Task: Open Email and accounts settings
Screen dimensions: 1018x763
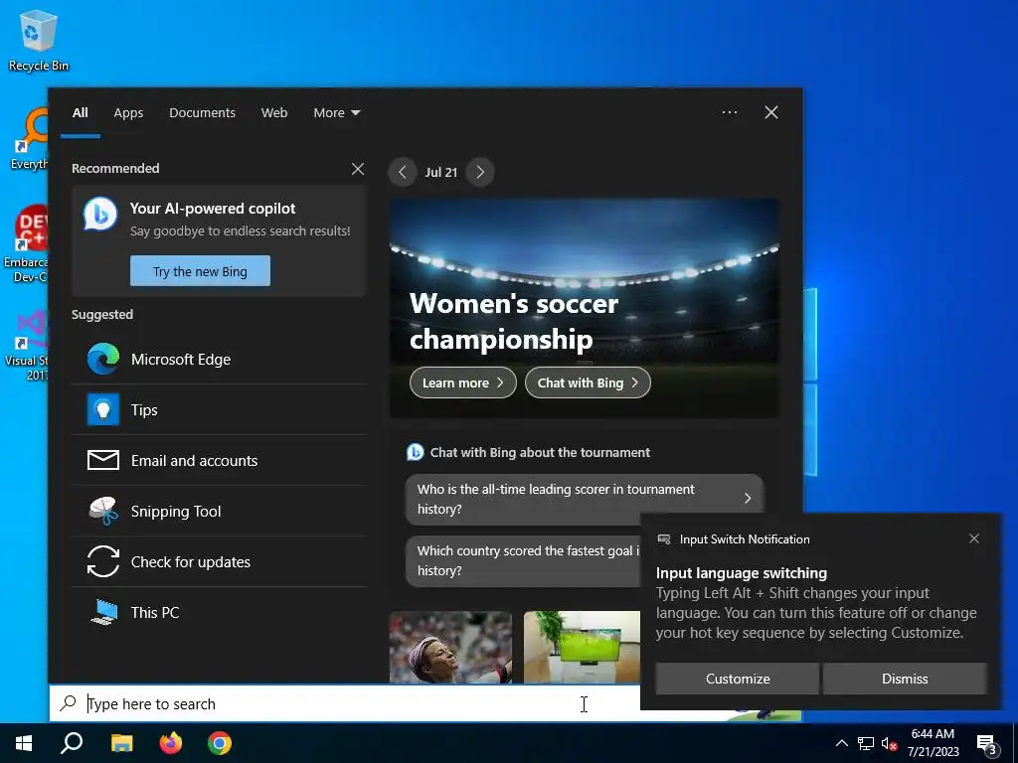Action: [x=220, y=460]
